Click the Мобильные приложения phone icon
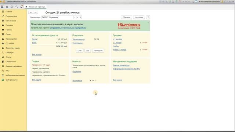Image resolution: width=235 pixels, height=132 pixels. point(3,75)
